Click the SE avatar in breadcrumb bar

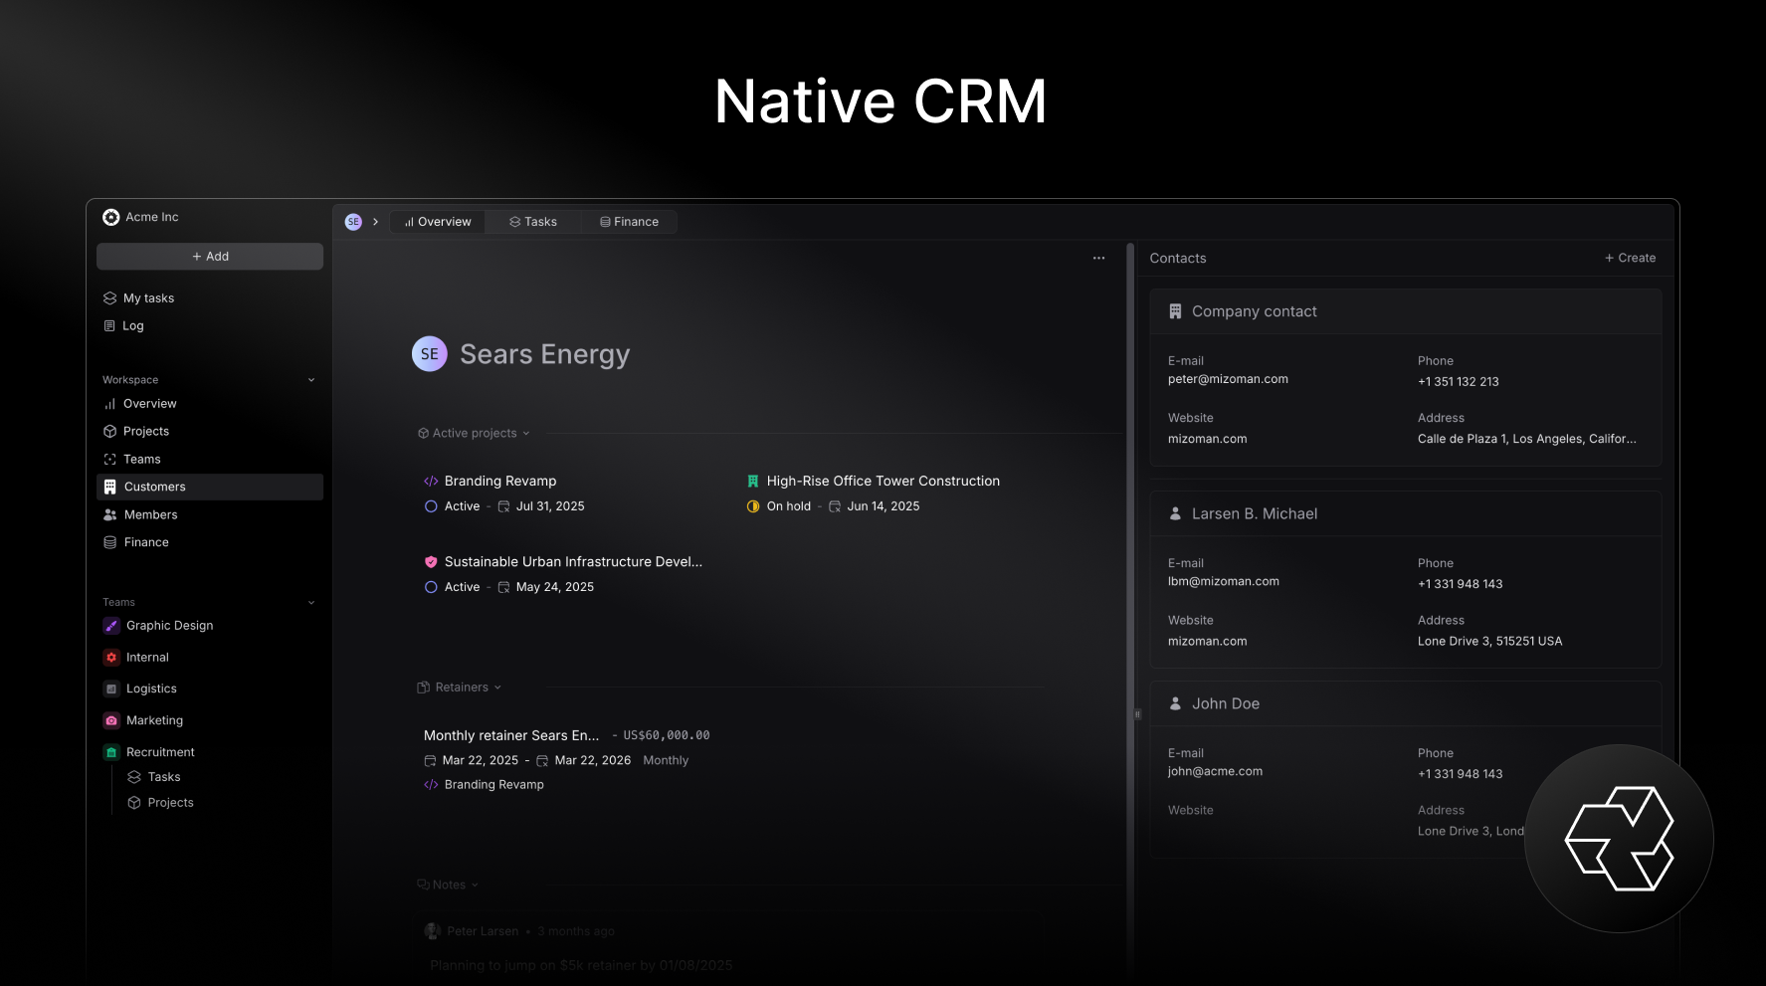click(x=353, y=222)
